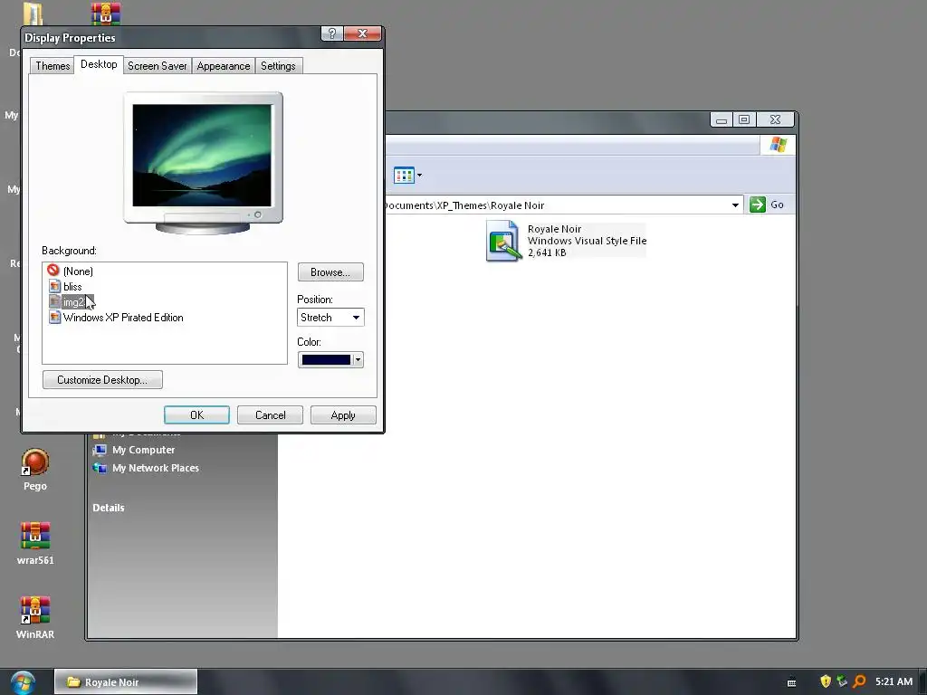Click the red no-symbol icon beside (None)
Screen dimensions: 927x695
[53, 270]
